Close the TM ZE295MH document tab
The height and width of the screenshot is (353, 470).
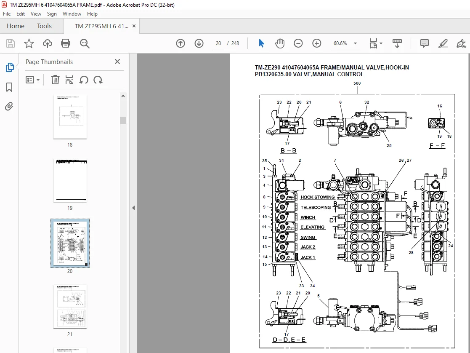pos(134,26)
